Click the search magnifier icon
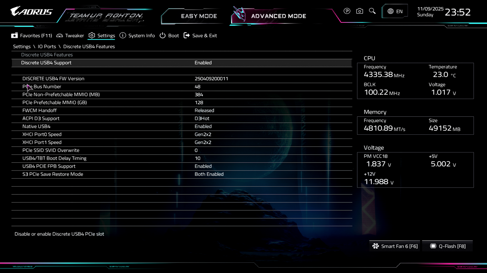Viewport: 487px width, 273px height. point(372,11)
